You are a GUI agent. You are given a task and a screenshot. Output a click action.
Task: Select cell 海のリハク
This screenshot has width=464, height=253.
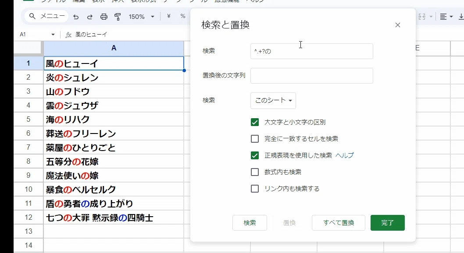[114, 119]
